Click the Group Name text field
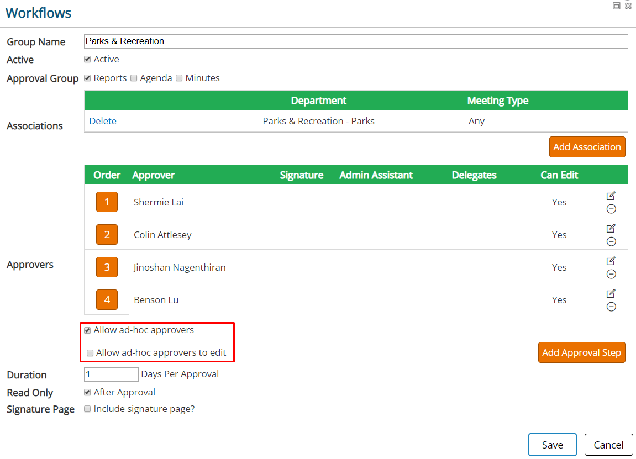This screenshot has width=636, height=459. click(356, 41)
